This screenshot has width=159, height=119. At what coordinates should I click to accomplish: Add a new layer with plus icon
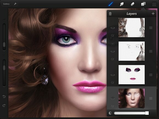[153, 14]
